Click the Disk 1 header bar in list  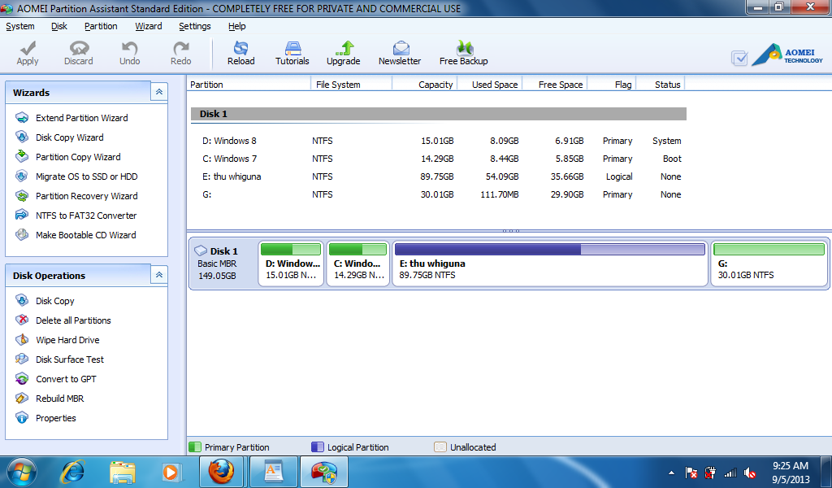point(438,114)
